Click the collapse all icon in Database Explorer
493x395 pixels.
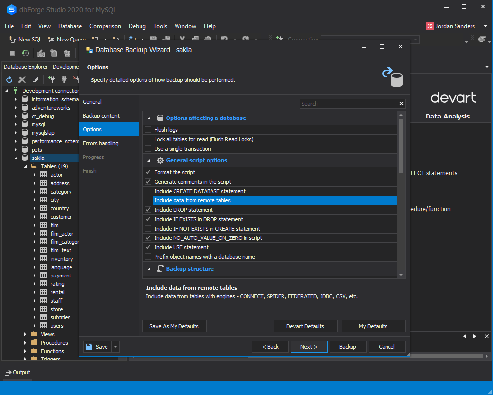pos(35,79)
